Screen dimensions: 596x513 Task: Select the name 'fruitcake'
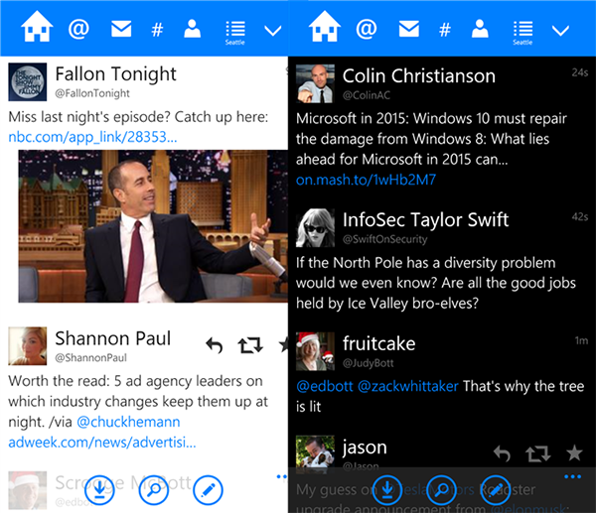[x=379, y=343]
